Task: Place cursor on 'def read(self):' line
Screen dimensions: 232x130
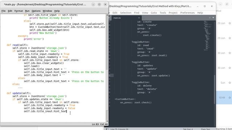Action: 17,45
